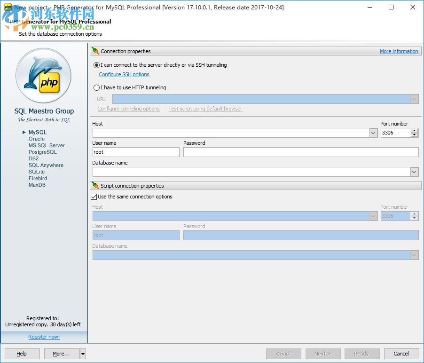Select Oracle in the product list
The width and height of the screenshot is (424, 363).
[37, 139]
